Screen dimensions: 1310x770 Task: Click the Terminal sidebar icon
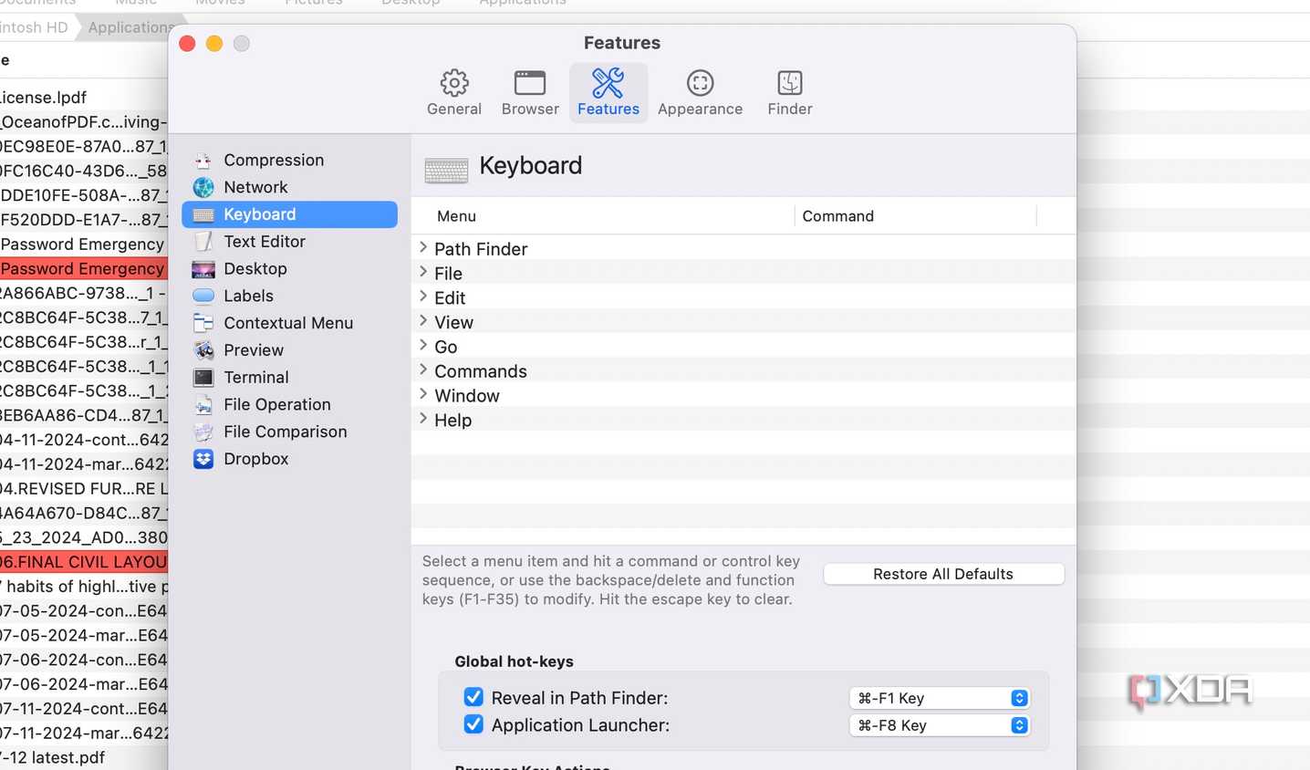(x=203, y=378)
